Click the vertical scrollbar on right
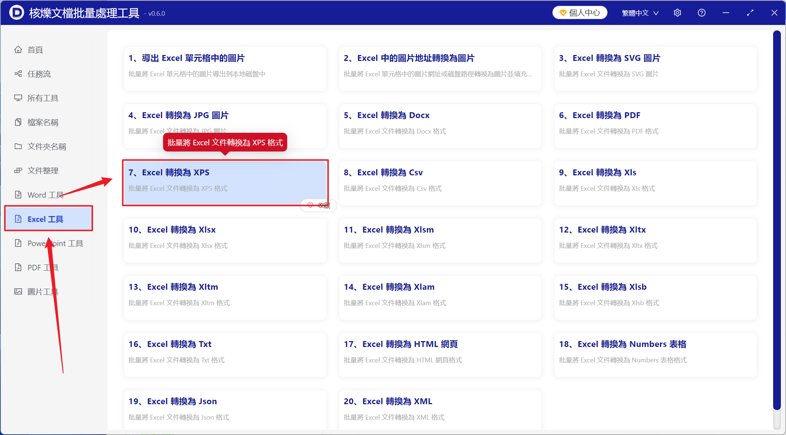Screen dimensions: 786x435 click(776, 220)
